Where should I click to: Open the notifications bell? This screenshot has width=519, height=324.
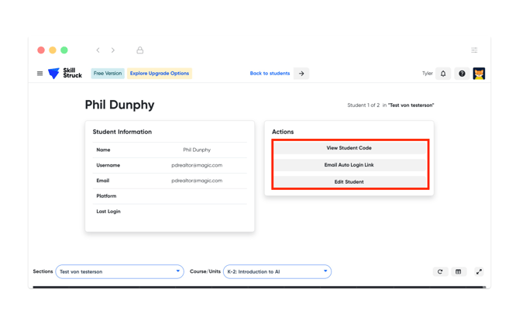tap(443, 74)
